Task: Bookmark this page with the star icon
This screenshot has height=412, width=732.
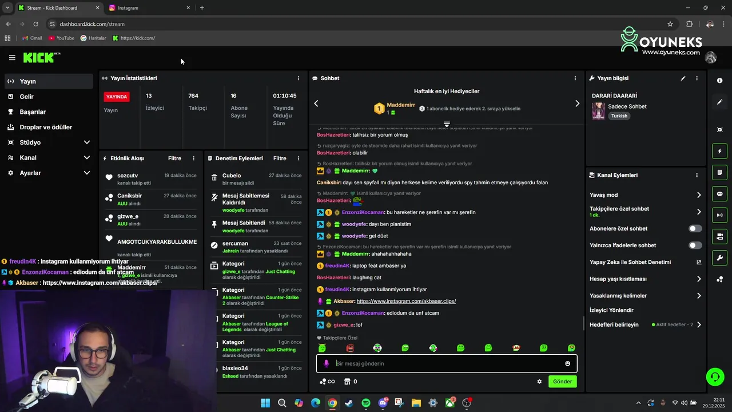Action: (670, 24)
